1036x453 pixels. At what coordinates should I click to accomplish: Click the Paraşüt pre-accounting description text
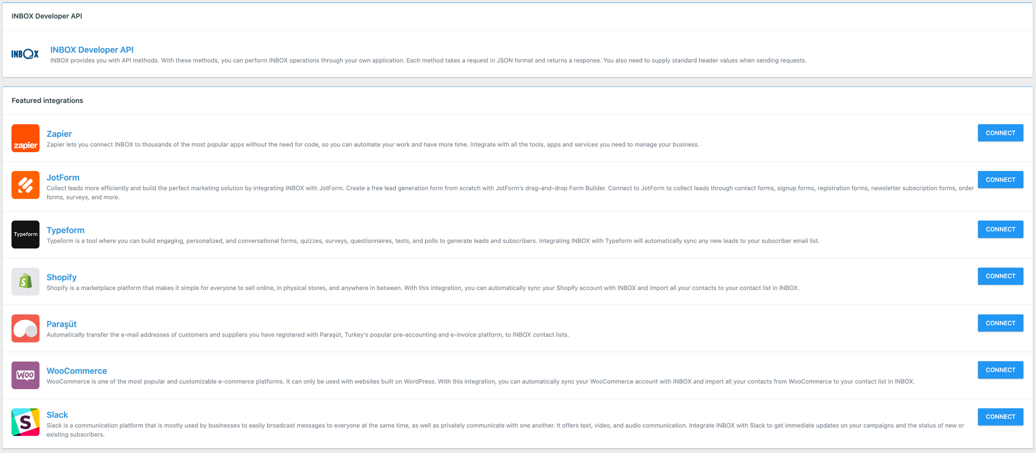[308, 335]
